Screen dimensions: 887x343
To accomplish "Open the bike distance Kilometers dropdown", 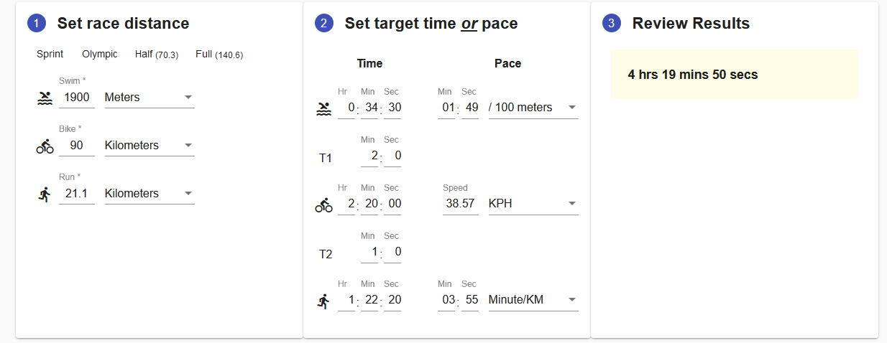I will [149, 146].
